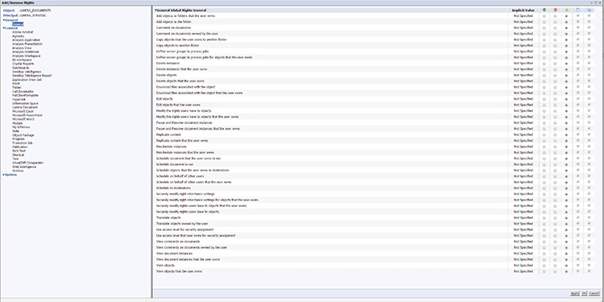This screenshot has width=604, height=302.
Task: Toggle apply-to-object checkbox for 'View comments on documents'
Action: pos(577,242)
